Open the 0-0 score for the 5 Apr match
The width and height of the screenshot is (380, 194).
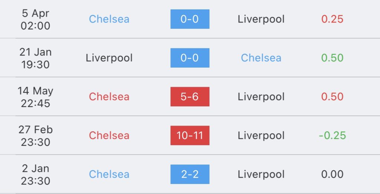tap(190, 19)
